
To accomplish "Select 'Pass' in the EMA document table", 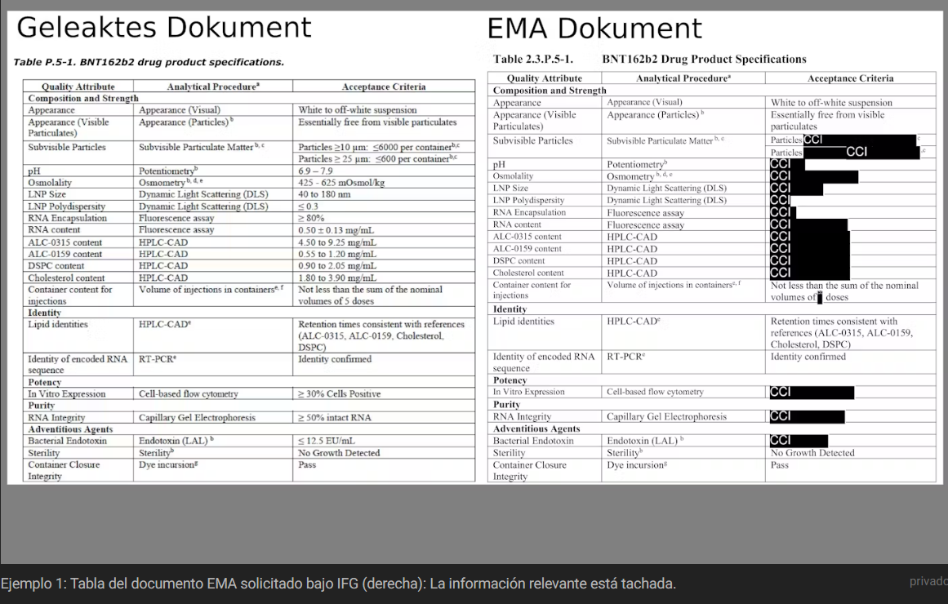I will 779,465.
